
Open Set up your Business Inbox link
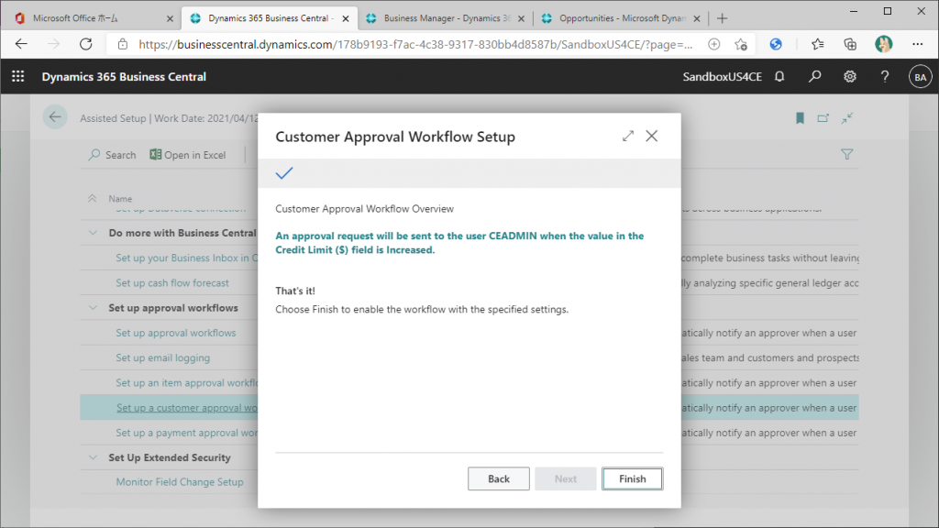coord(186,258)
